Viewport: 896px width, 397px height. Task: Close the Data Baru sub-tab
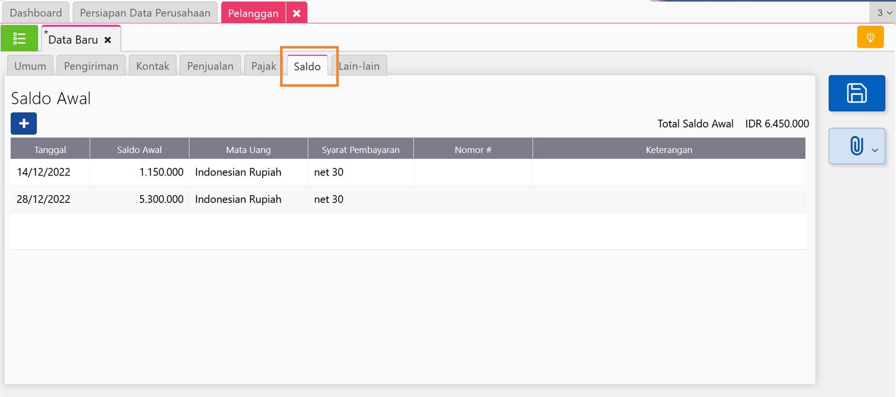pyautogui.click(x=108, y=40)
